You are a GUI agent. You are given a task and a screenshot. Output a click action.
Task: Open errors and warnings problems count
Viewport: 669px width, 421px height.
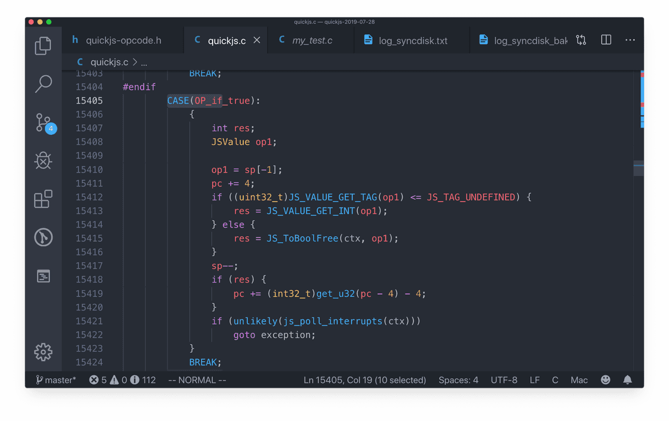[122, 380]
